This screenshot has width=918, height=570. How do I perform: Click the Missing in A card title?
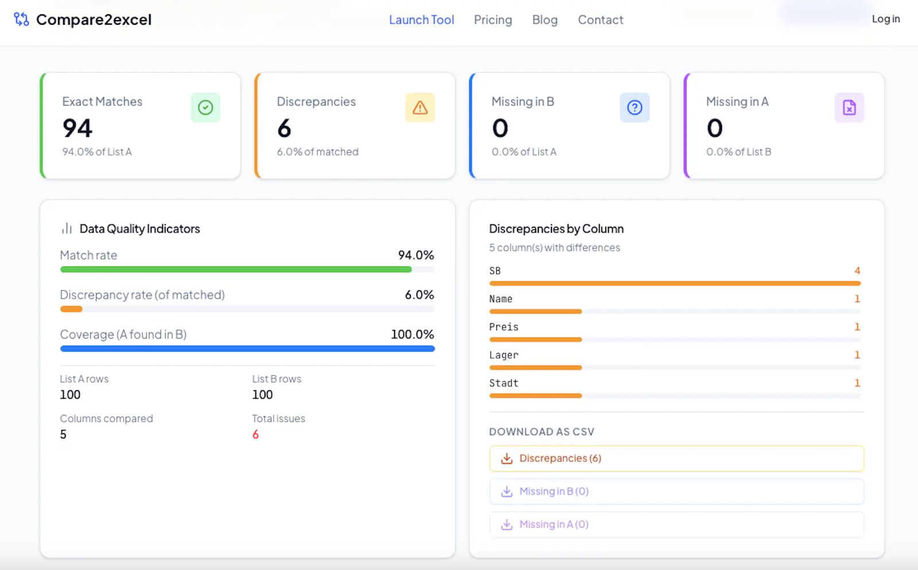(x=737, y=102)
